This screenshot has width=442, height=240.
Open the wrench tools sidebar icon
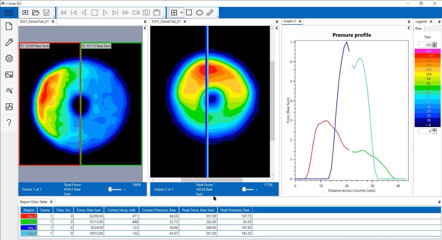[x=9, y=42]
